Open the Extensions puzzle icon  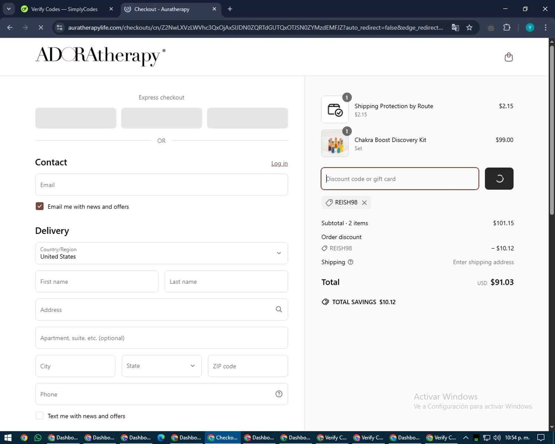(507, 27)
